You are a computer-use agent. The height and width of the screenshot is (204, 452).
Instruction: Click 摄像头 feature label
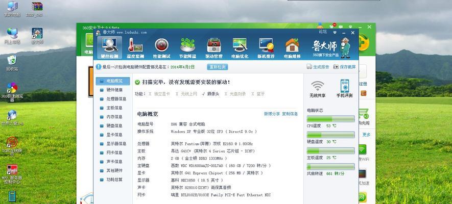pos(213,94)
